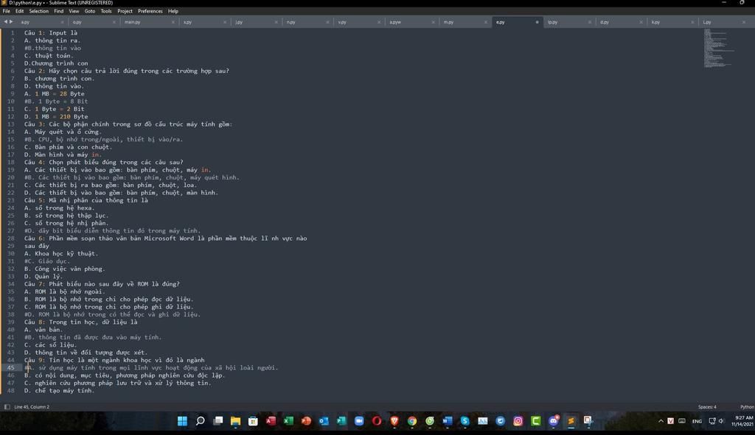Viewport: 755px width, 435px height.
Task: Close the a.pyw tab
Action: (x=433, y=22)
